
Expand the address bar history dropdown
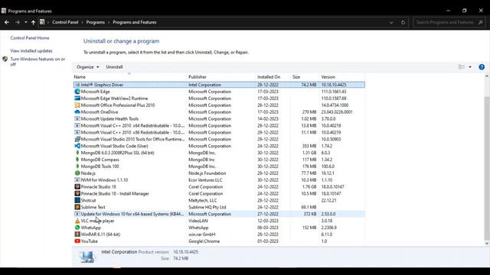tap(391, 22)
